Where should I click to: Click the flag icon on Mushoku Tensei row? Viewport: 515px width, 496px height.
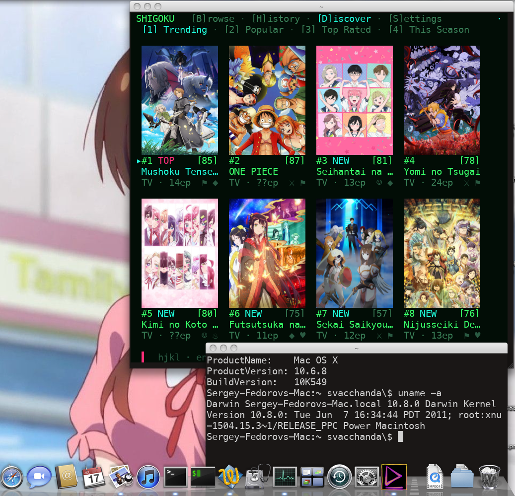tap(204, 183)
